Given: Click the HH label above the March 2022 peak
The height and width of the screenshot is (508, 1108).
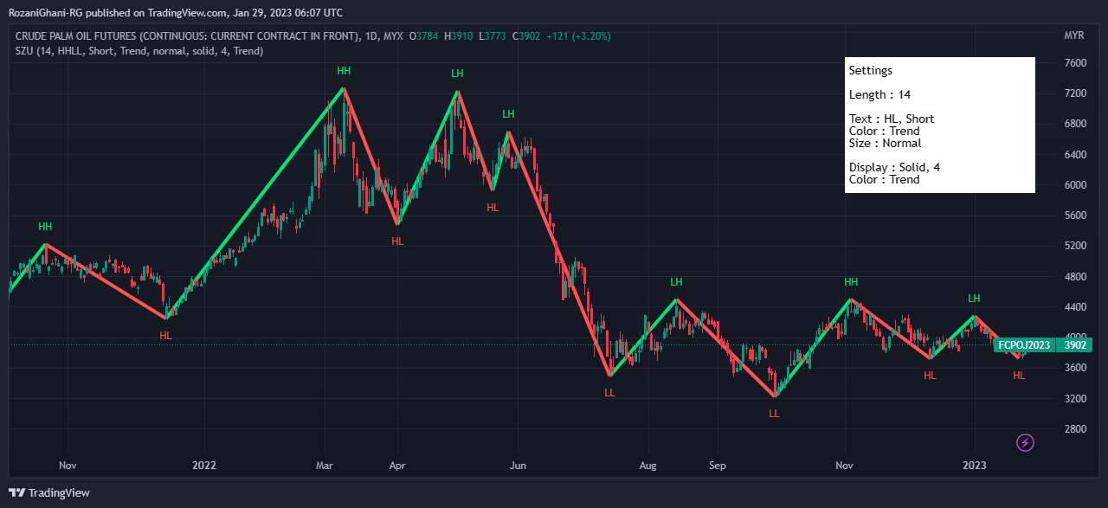Looking at the screenshot, I should (x=345, y=70).
